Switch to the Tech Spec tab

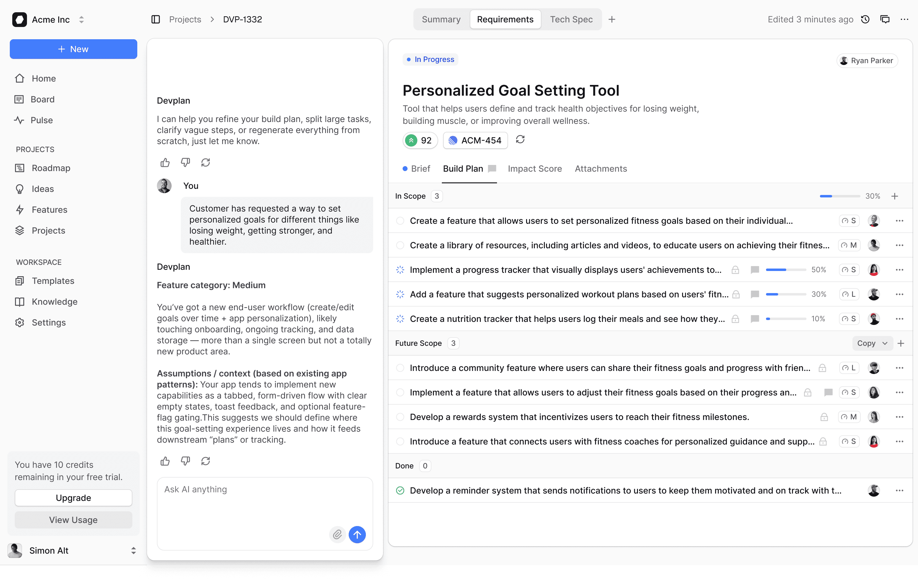571,19
